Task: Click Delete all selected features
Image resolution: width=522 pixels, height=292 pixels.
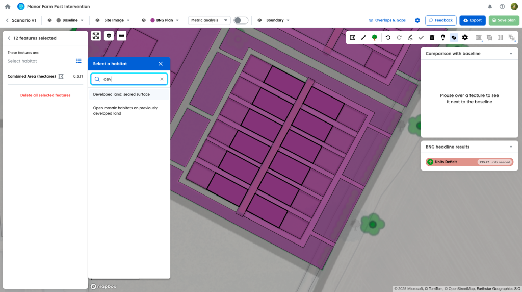Action: (45, 95)
